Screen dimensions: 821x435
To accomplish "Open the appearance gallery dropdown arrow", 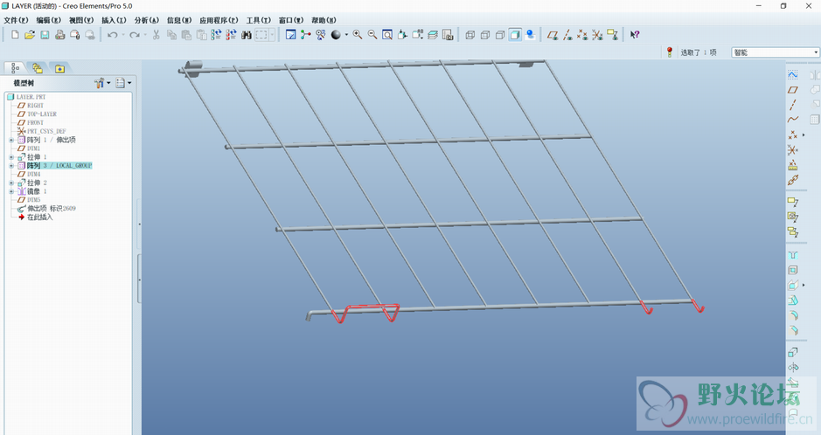I will click(346, 35).
